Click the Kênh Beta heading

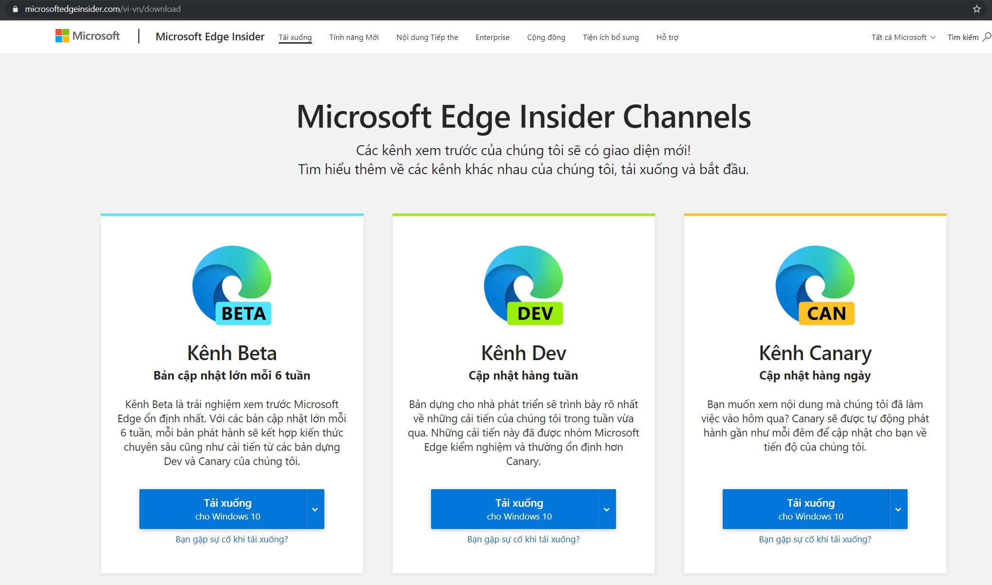pos(232,353)
